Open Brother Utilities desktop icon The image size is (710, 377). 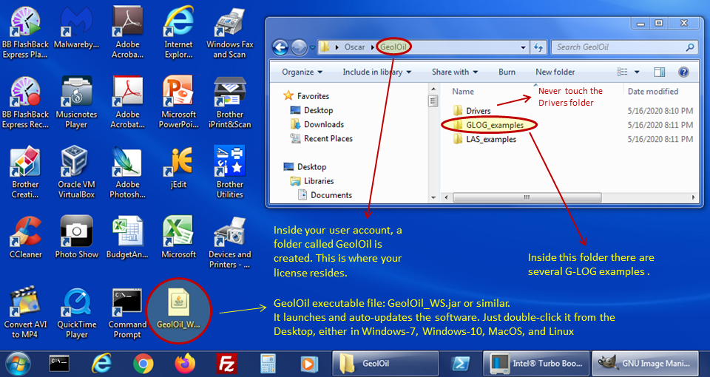coord(229,172)
